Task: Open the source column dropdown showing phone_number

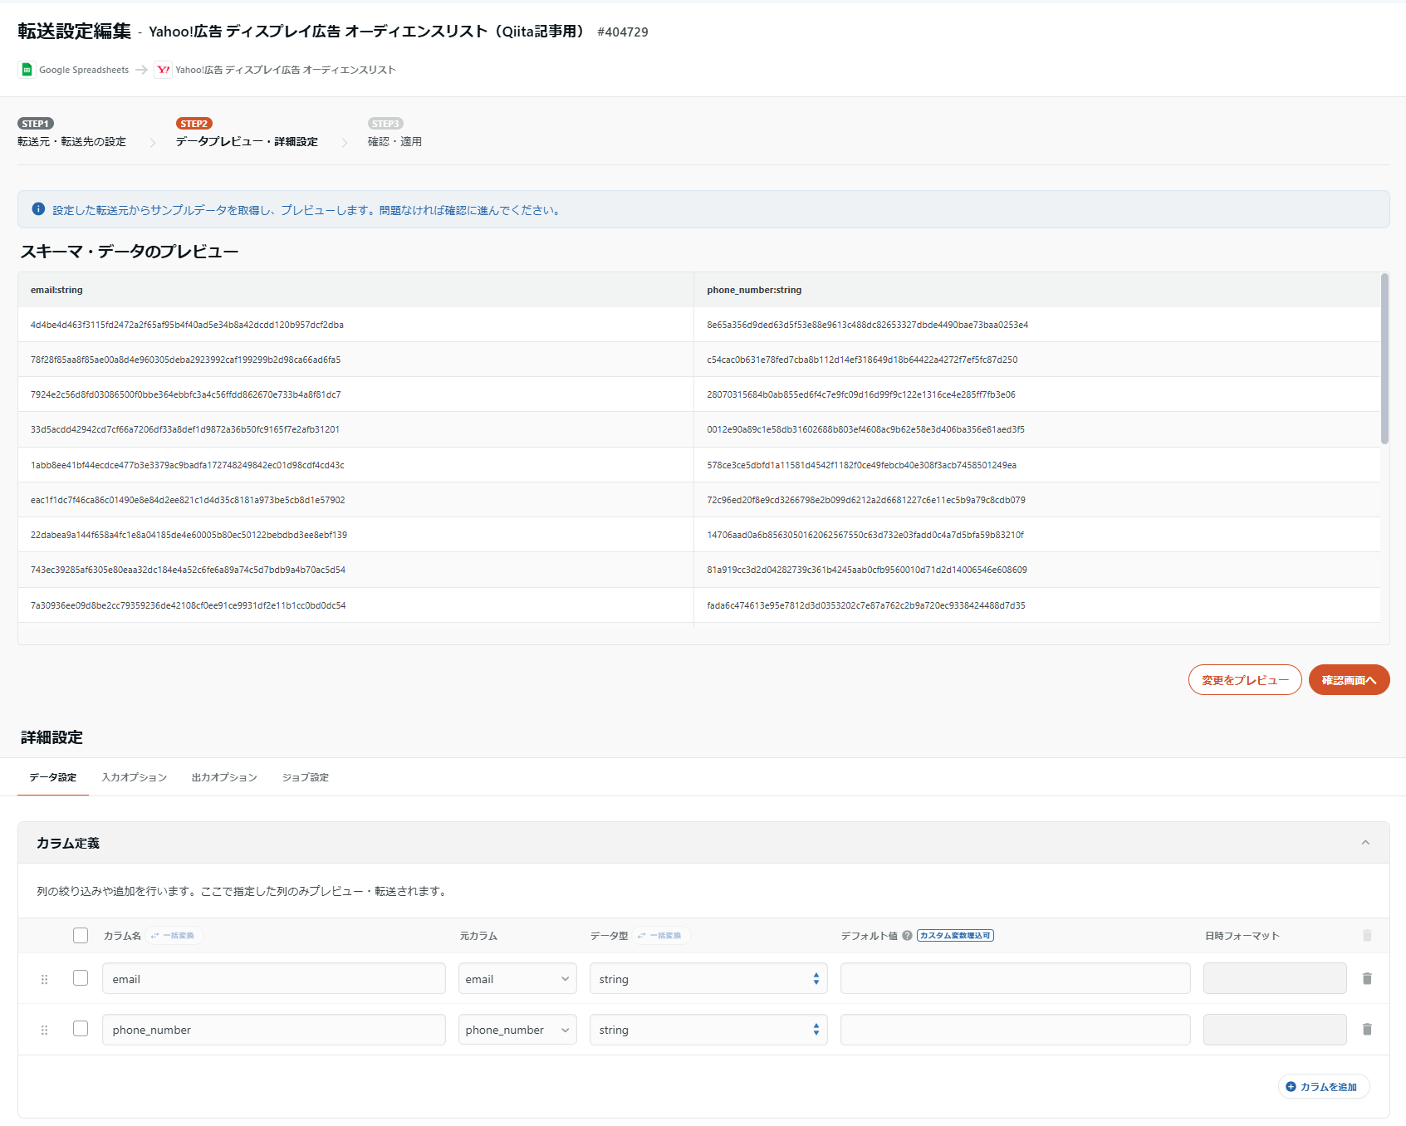Action: point(517,1030)
